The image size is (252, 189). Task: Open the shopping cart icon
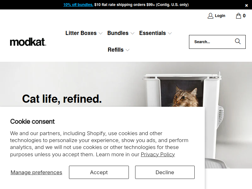238,16
